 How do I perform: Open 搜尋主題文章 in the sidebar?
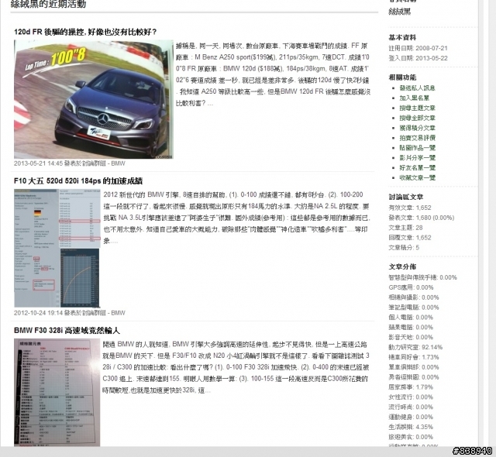[x=417, y=108]
